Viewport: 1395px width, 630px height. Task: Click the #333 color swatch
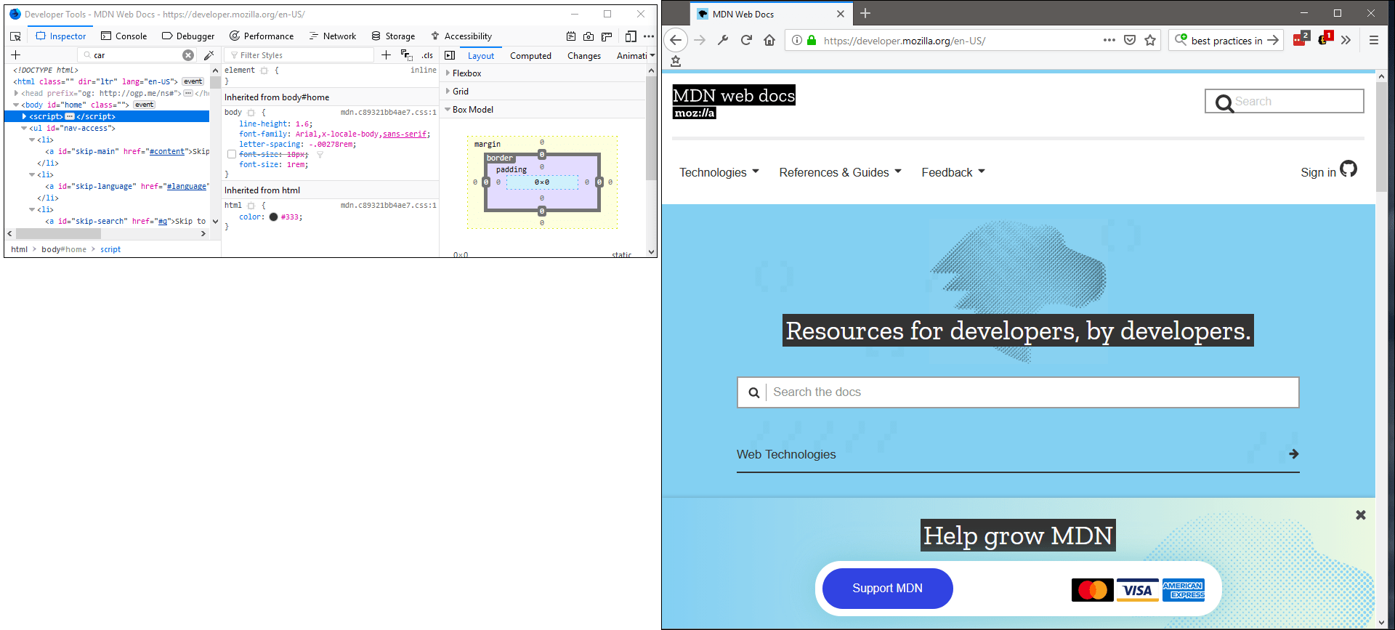pos(273,217)
